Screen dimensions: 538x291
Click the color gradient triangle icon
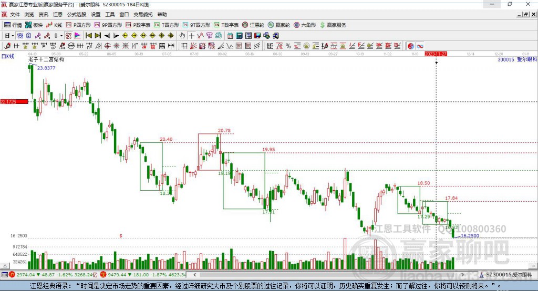pyautogui.click(x=78, y=36)
